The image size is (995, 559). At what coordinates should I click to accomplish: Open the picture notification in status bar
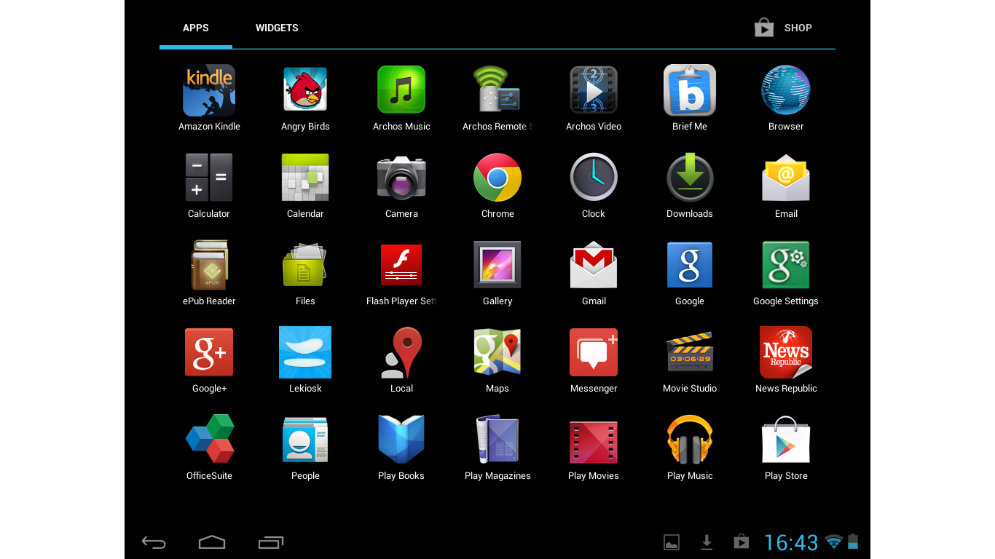click(x=672, y=542)
